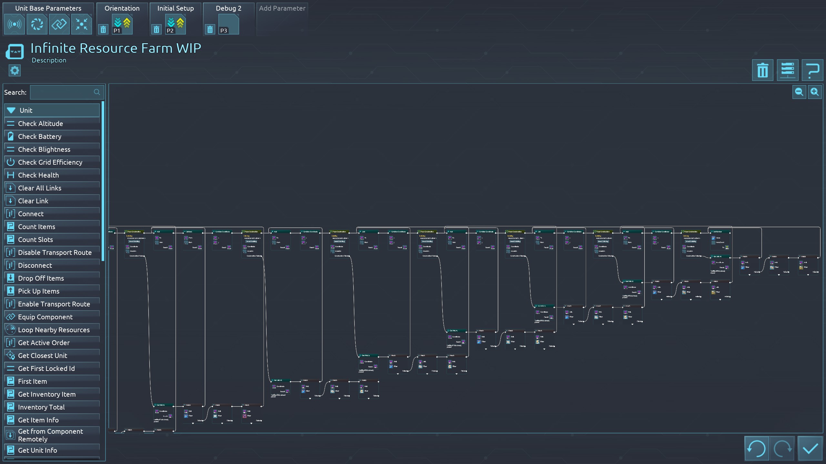The height and width of the screenshot is (464, 826).
Task: Delete the Orientation parameter via trash icon
Action: (103, 30)
